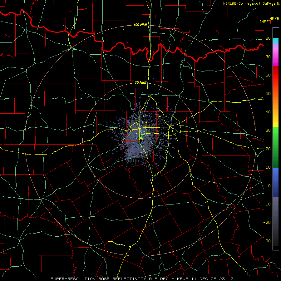The image size is (281, 281).
Task: Click the 40 value on dBZ scale
Action: [268, 112]
